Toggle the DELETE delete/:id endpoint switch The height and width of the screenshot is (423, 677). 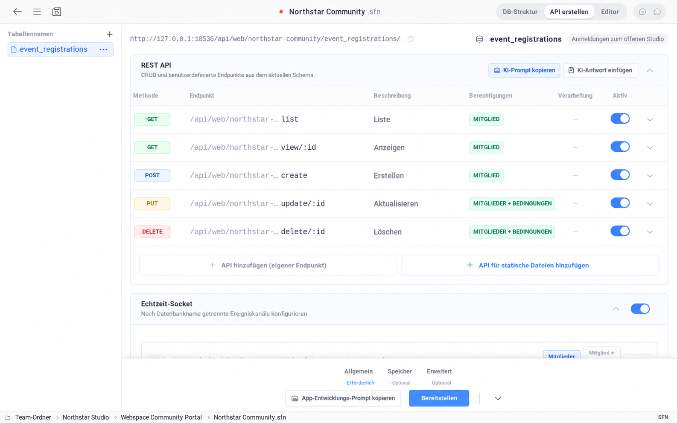pos(620,232)
